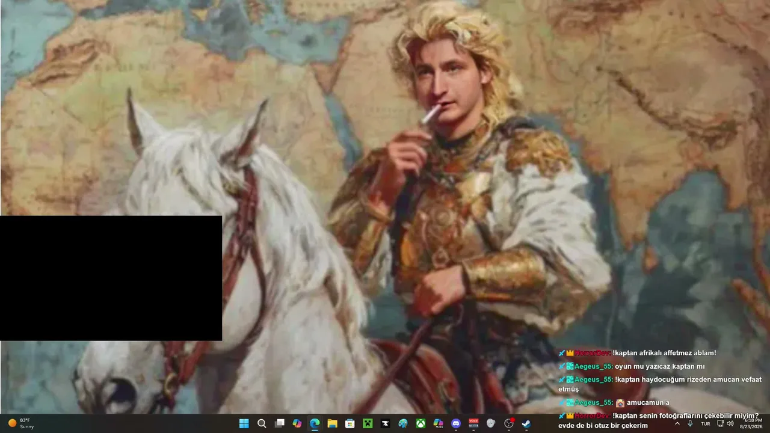Launch Copilot from the taskbar
770x433 pixels.
(x=297, y=423)
